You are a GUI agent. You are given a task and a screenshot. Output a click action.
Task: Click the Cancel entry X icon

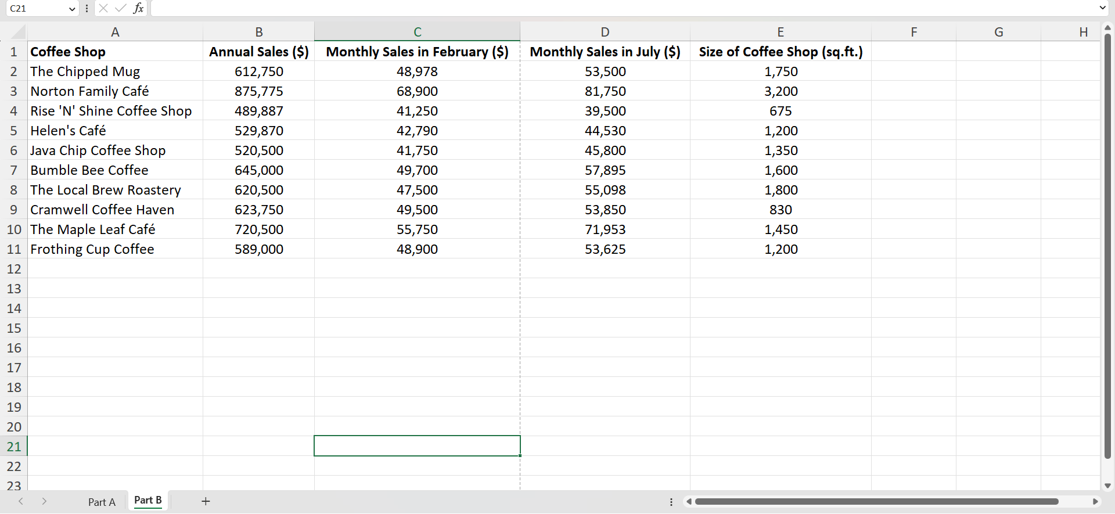pos(103,8)
